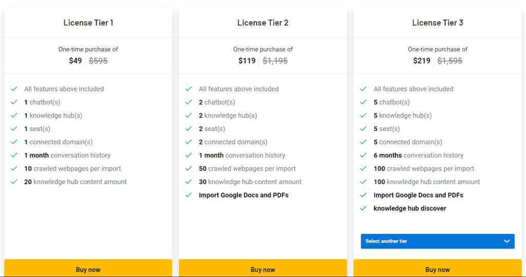526x277 pixels.
Task: Click the checkmark beside Tier 1 "1 chatbot(s)"
Action: coord(14,102)
